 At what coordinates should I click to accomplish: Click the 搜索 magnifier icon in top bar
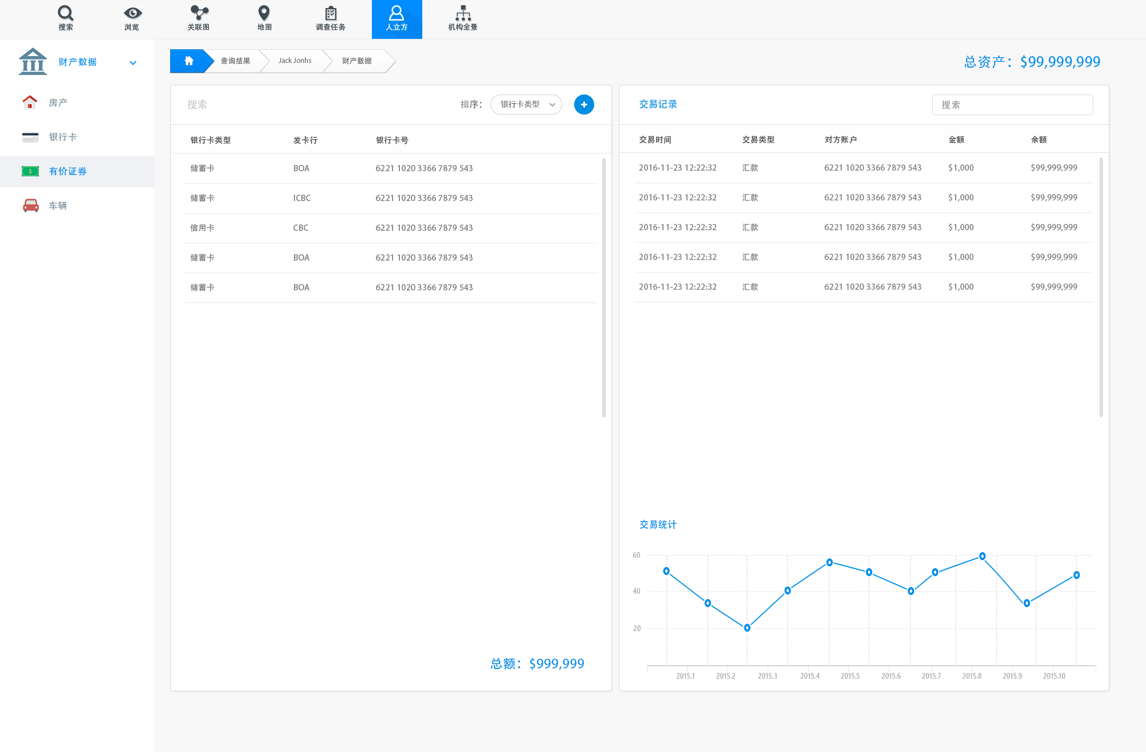pyautogui.click(x=65, y=13)
